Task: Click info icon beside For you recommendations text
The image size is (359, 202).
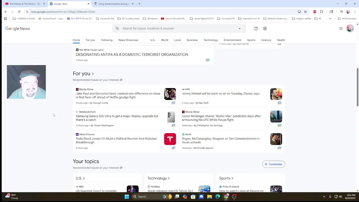Action: tap(121, 80)
